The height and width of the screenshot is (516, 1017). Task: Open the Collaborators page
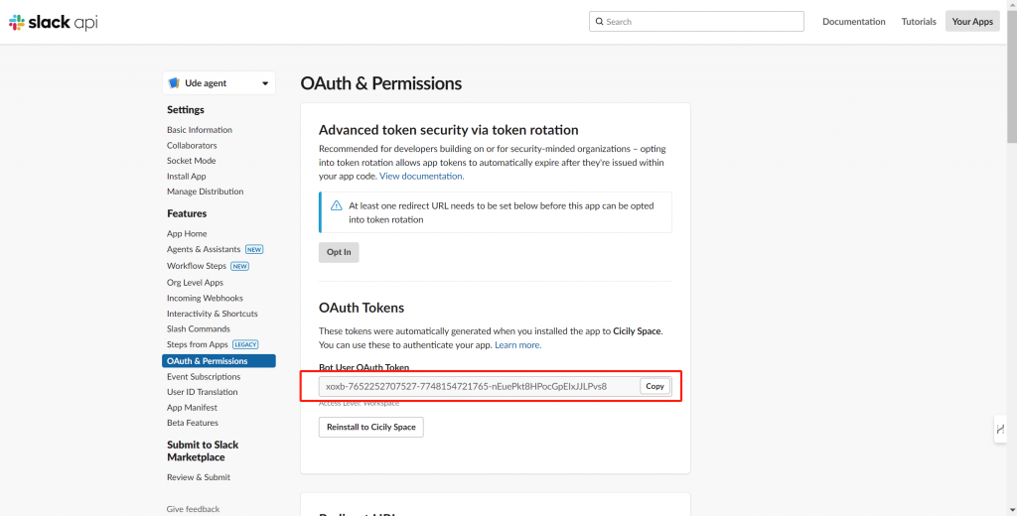[192, 145]
